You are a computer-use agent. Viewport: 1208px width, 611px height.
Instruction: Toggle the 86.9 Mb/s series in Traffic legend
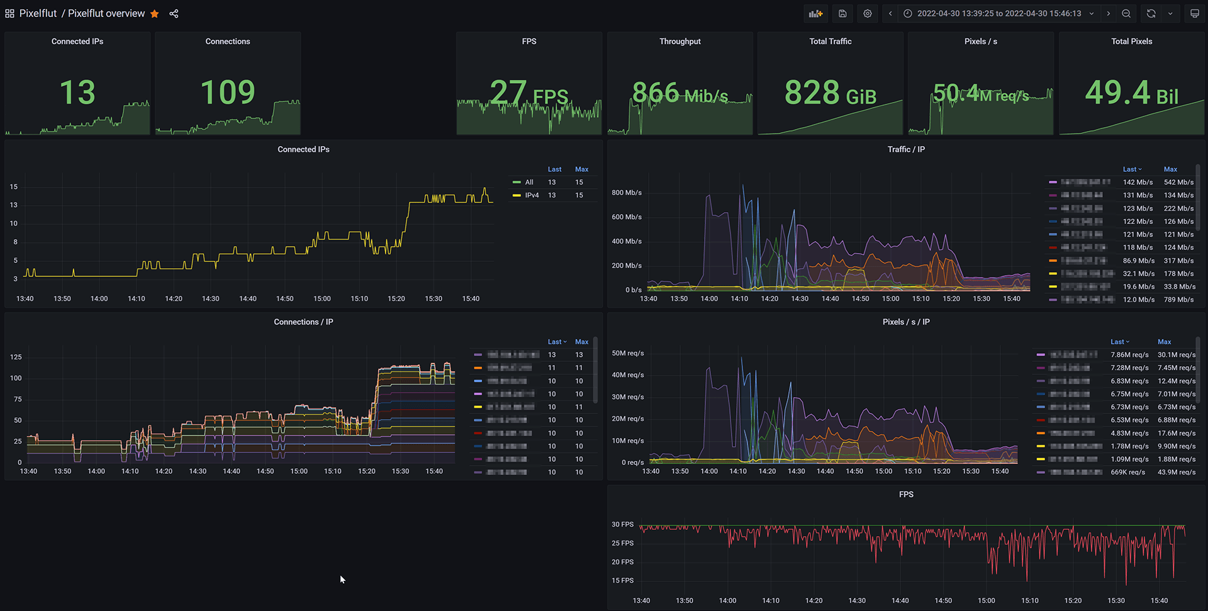tap(1083, 261)
